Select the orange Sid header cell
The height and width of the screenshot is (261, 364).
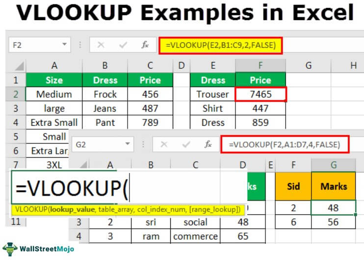point(293,186)
